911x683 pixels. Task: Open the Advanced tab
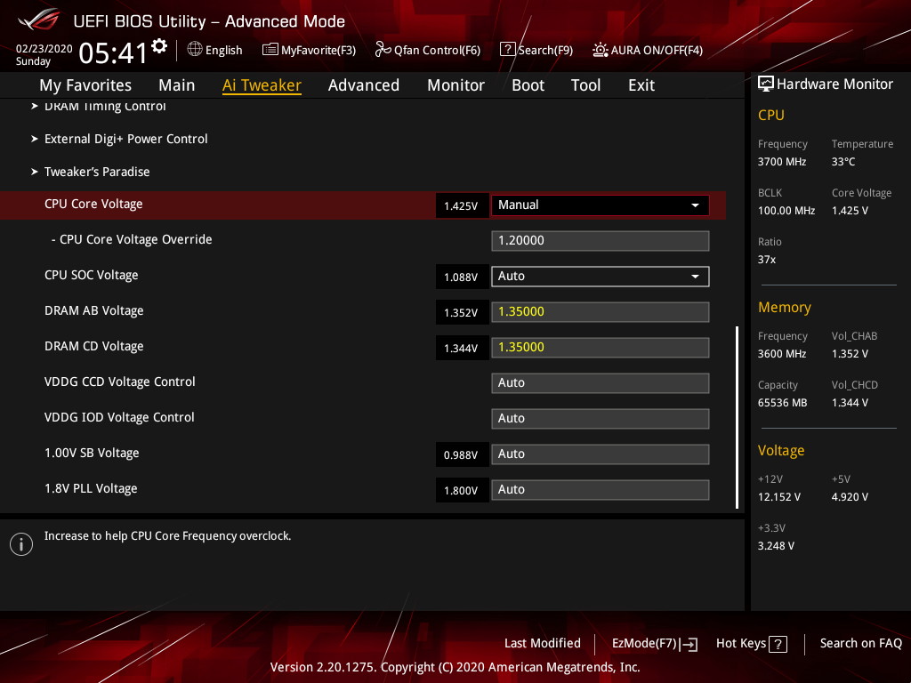pos(364,85)
